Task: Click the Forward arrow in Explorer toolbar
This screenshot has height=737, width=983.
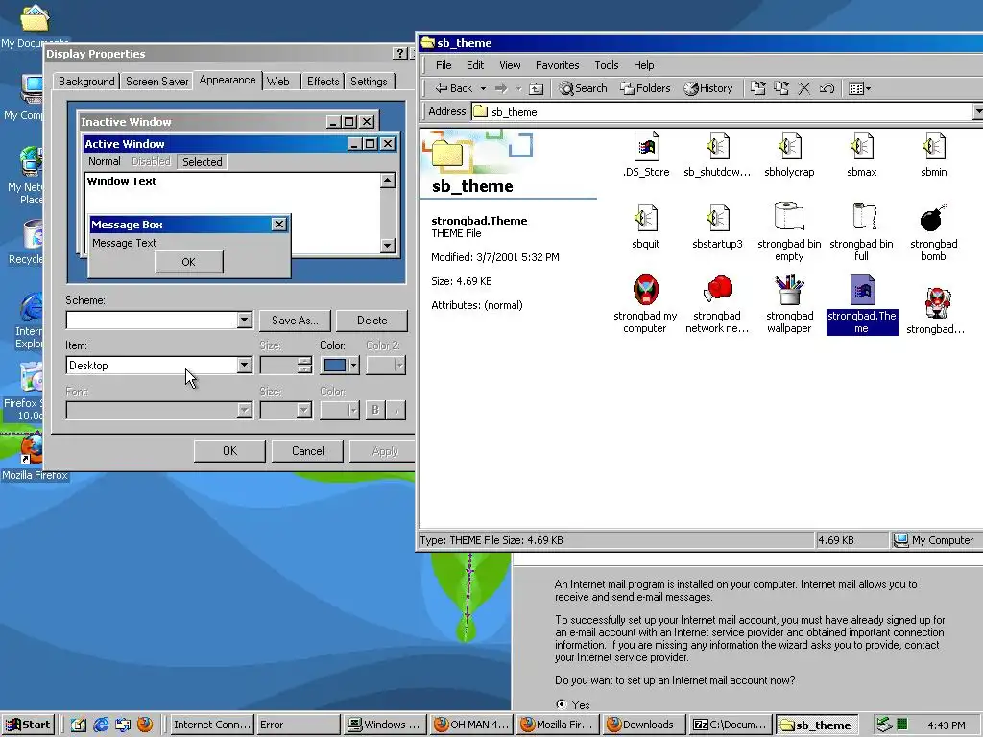Action: [x=501, y=89]
